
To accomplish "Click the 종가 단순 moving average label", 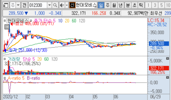I will pos(45,21).
